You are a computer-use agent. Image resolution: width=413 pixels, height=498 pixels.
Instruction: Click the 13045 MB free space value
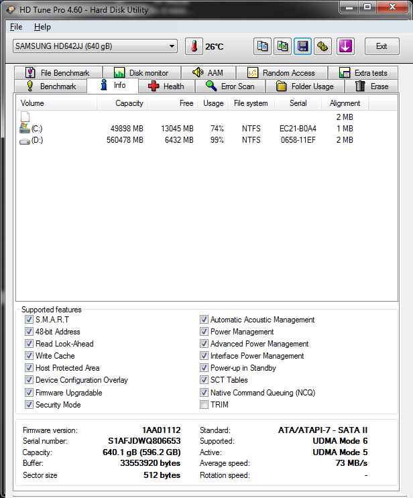(x=177, y=129)
